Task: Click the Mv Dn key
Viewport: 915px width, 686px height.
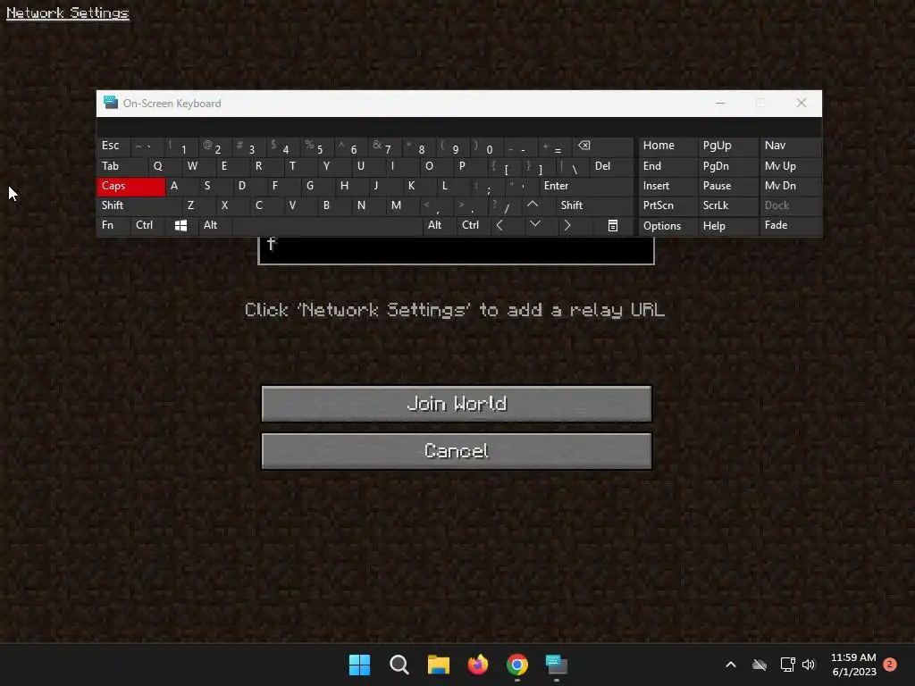Action: (x=790, y=186)
